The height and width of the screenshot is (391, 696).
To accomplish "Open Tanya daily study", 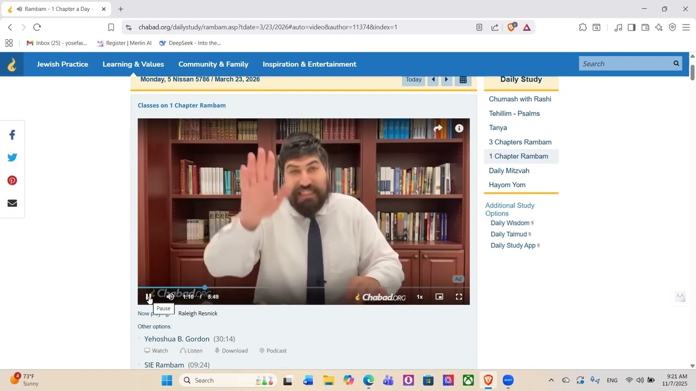I will pos(498,128).
